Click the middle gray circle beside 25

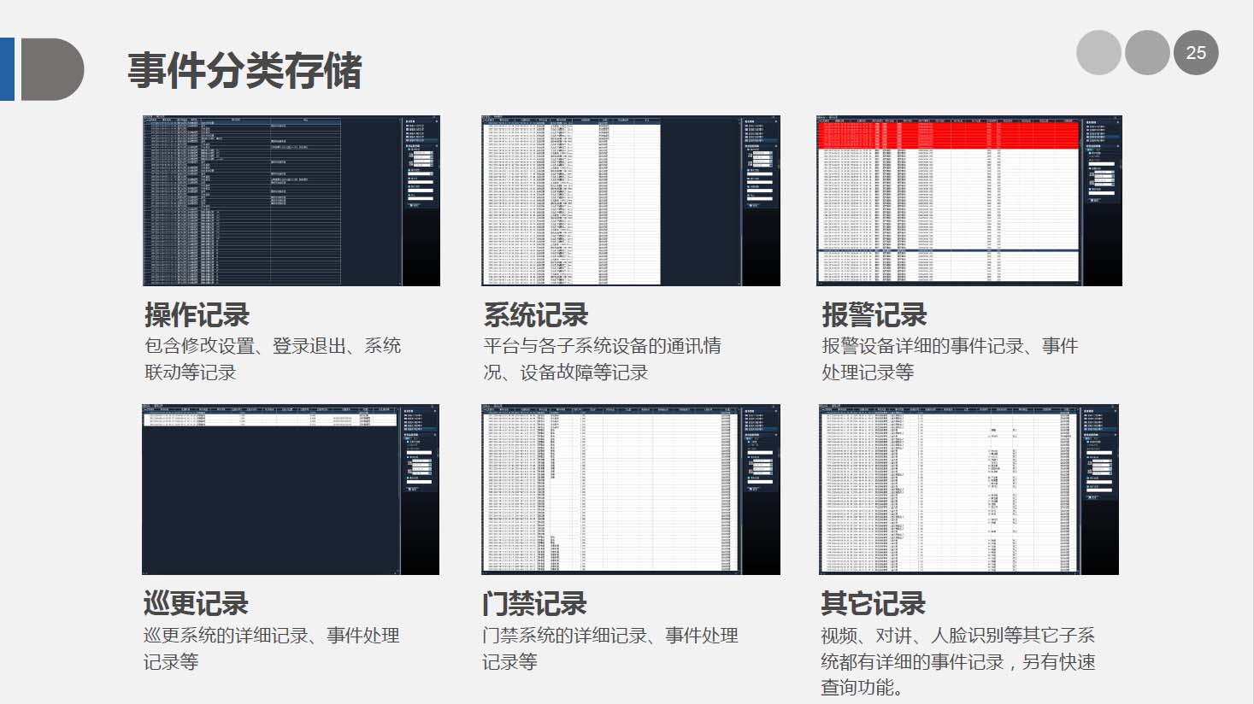1147,53
